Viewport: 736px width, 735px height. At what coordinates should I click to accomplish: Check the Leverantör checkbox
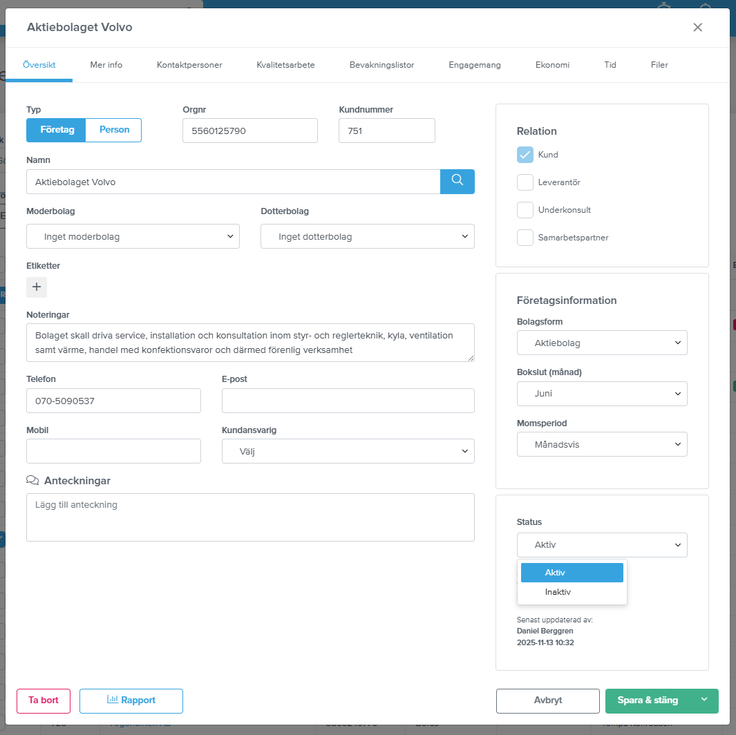click(x=525, y=182)
